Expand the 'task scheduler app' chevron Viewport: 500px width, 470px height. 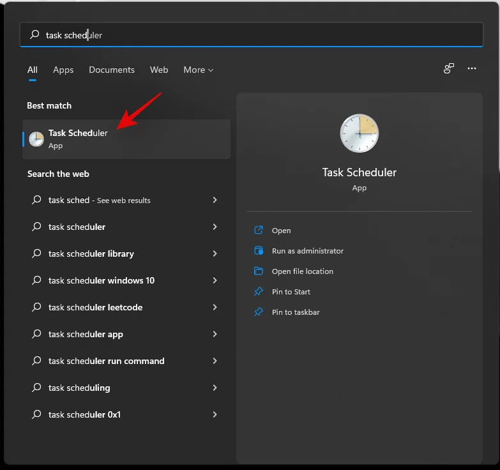pos(215,334)
